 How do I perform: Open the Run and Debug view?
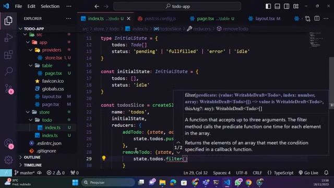[8, 38]
